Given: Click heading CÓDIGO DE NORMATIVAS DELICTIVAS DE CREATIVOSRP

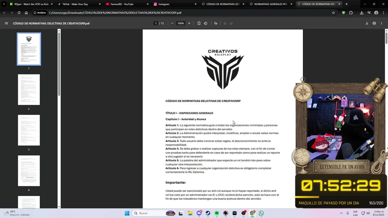Looking at the screenshot, I should click(x=203, y=101).
